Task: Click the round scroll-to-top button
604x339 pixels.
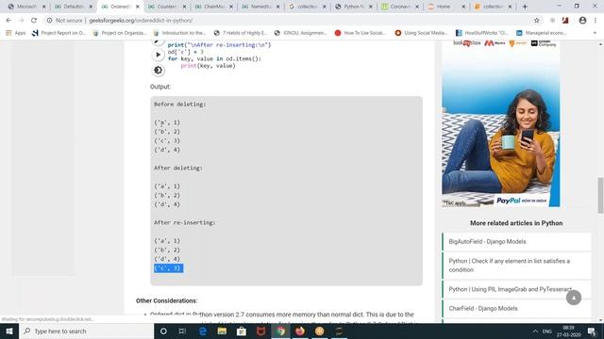Action: pyautogui.click(x=574, y=298)
